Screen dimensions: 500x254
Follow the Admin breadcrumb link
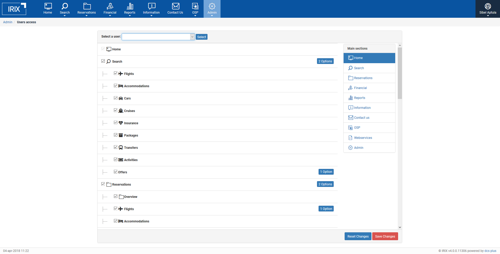[8, 22]
